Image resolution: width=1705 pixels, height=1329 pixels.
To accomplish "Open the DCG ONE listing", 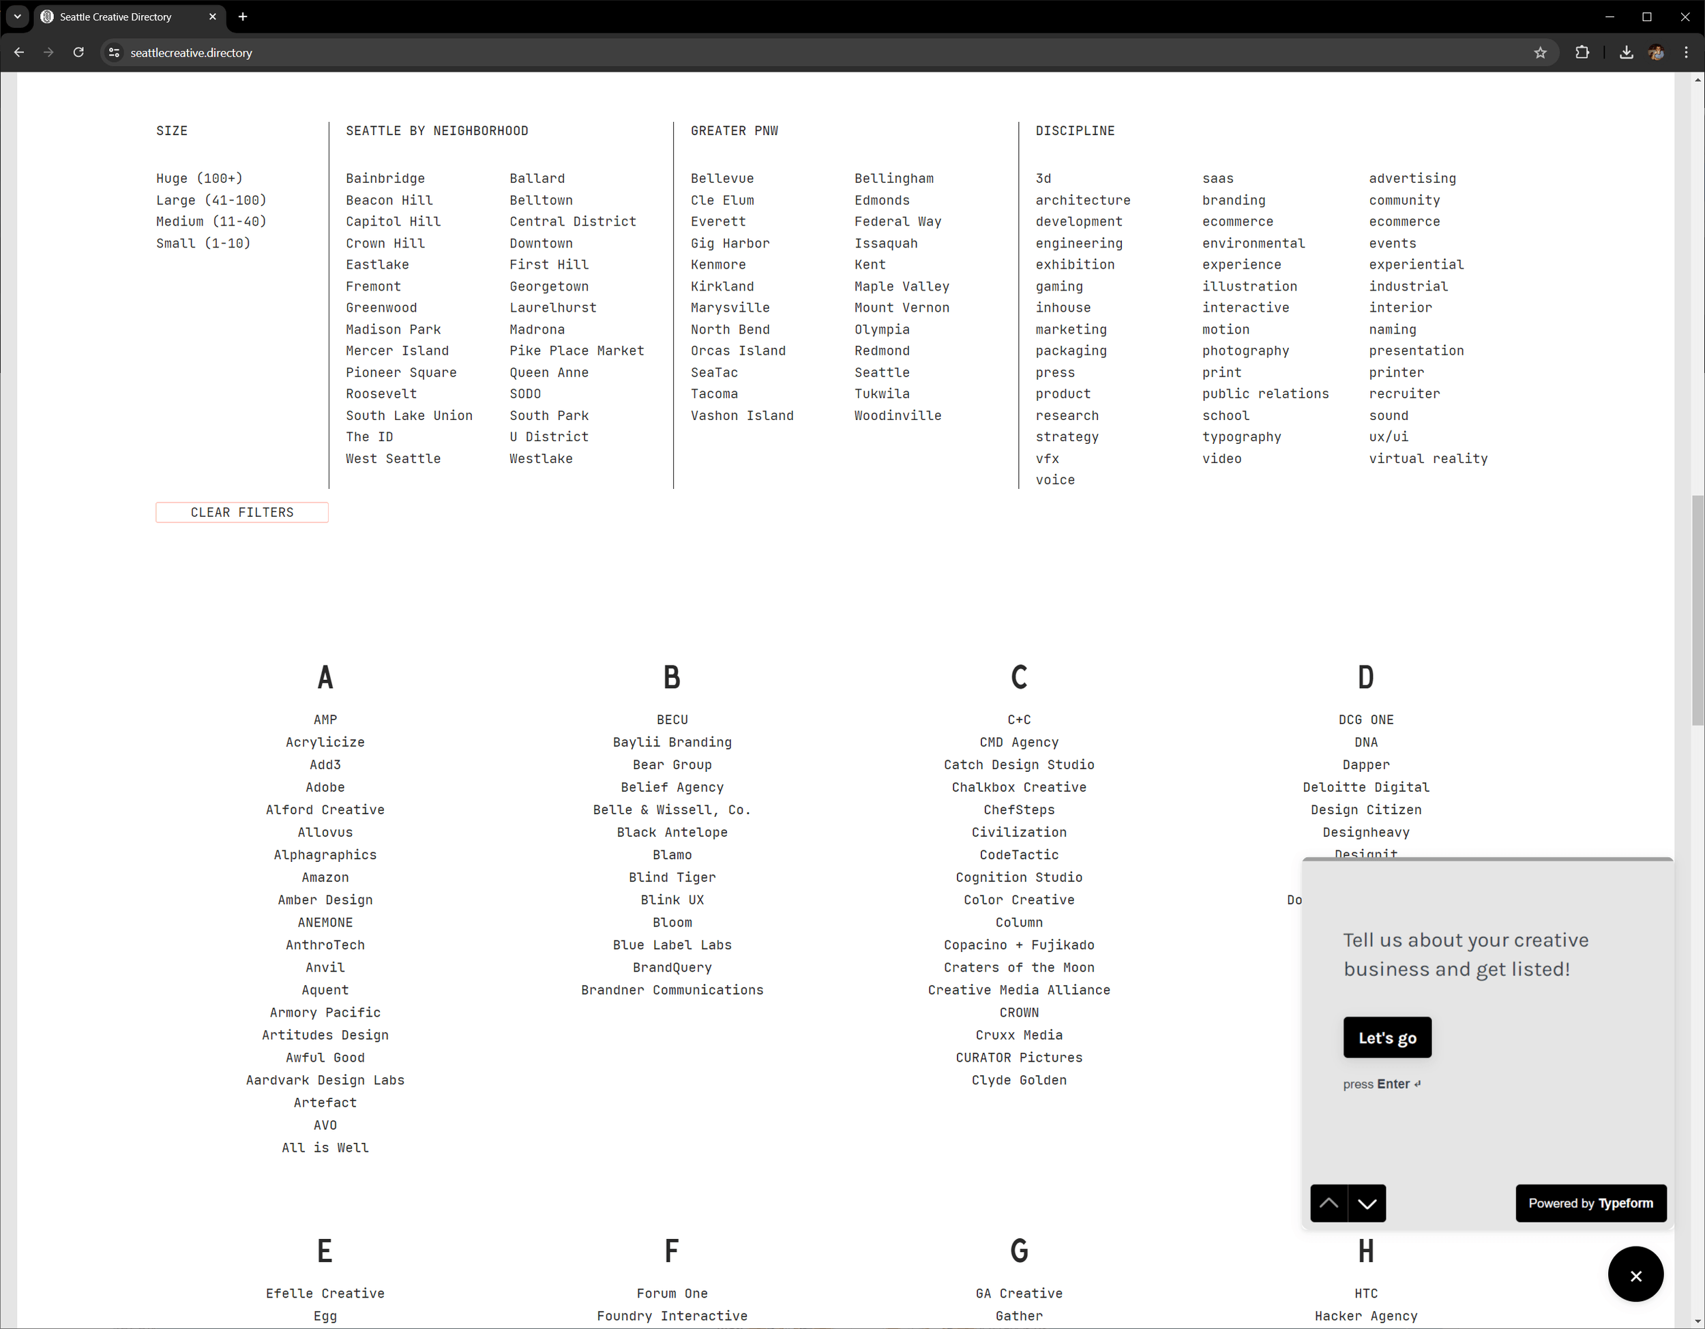I will [1366, 720].
